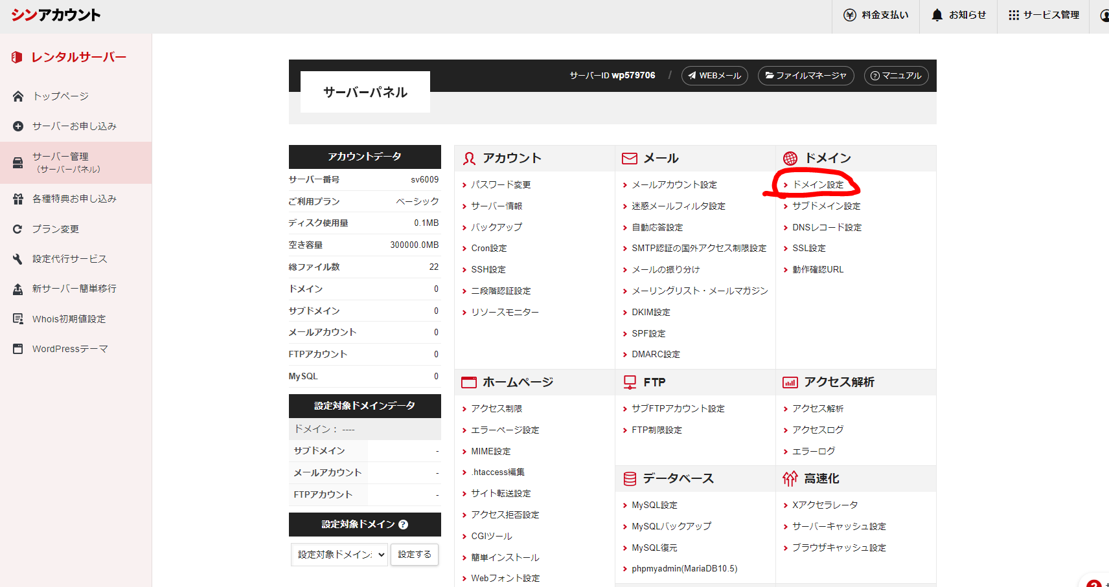Viewport: 1109px width, 587px height.
Task: Click the WordPressテーマ window icon
Action: [18, 349]
